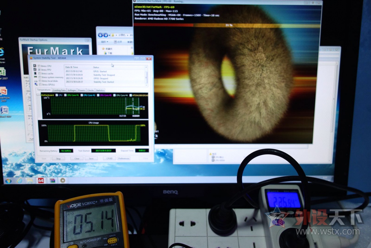Expand the Organize menu in the Explorer toolbar
Screen dimensions: 371x248
click(x=105, y=42)
